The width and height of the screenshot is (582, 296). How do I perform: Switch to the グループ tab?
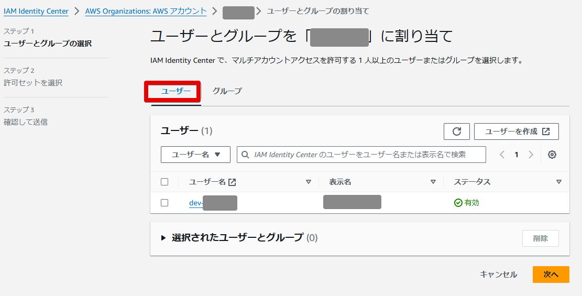tap(227, 91)
